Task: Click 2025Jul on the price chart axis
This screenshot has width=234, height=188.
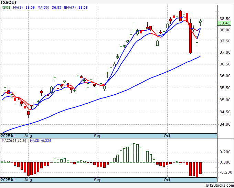Action: pyautogui.click(x=8, y=136)
